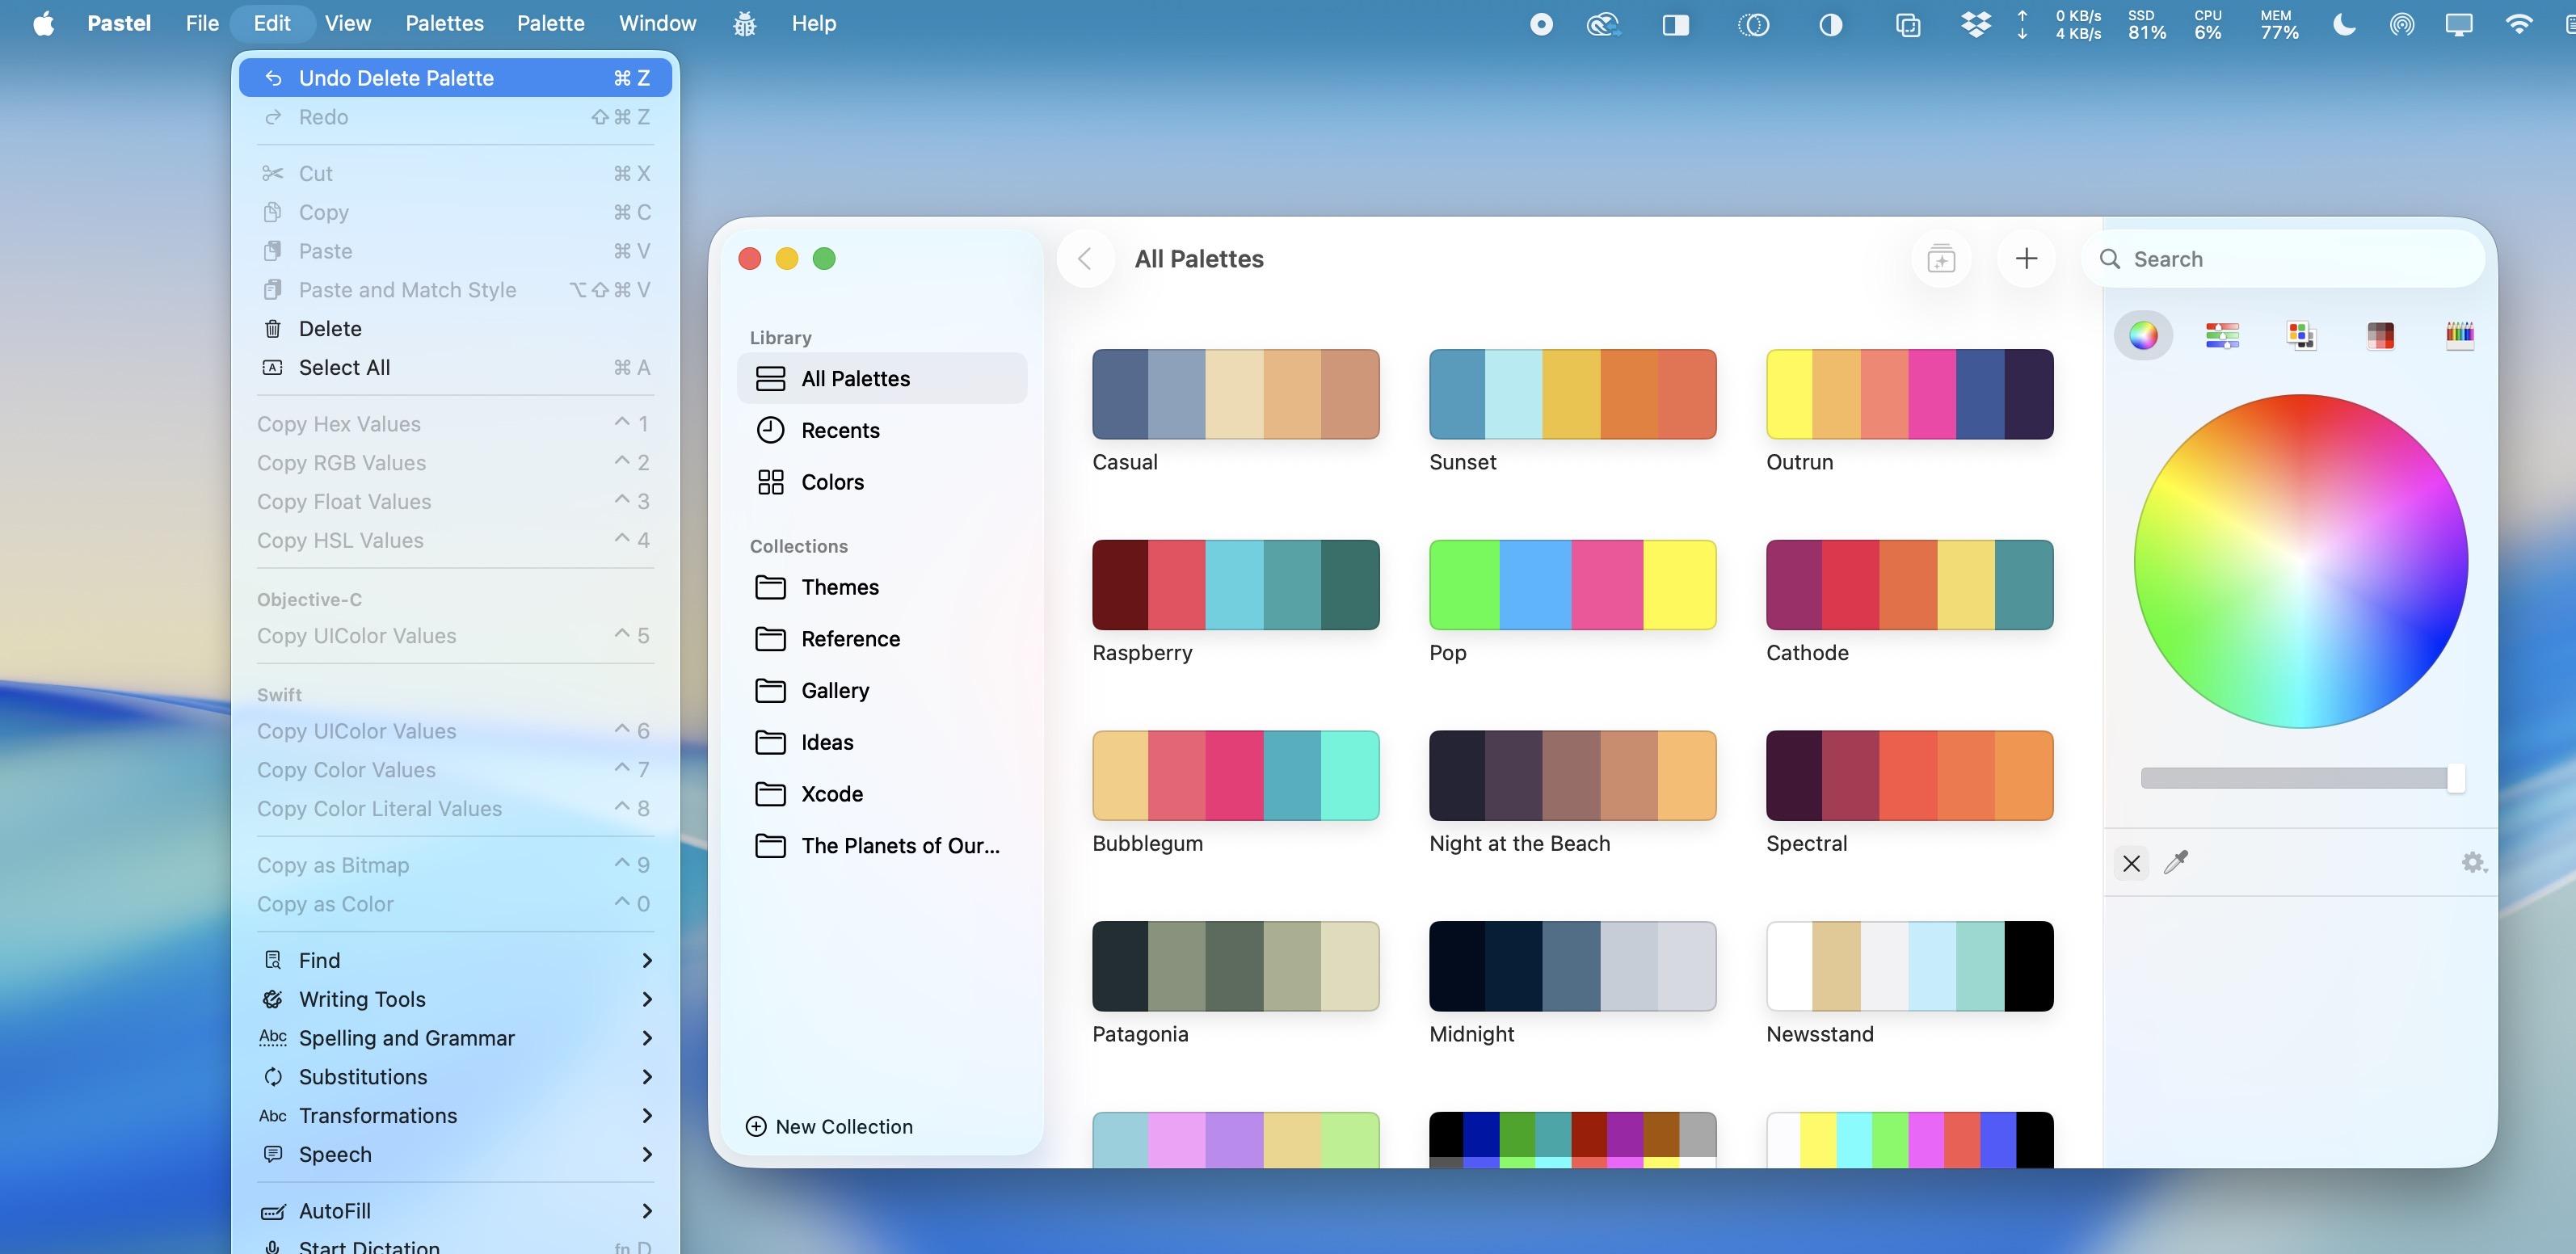Screen dimensions: 2576x1254
Task: Open the Gallery collection
Action: coord(882,691)
